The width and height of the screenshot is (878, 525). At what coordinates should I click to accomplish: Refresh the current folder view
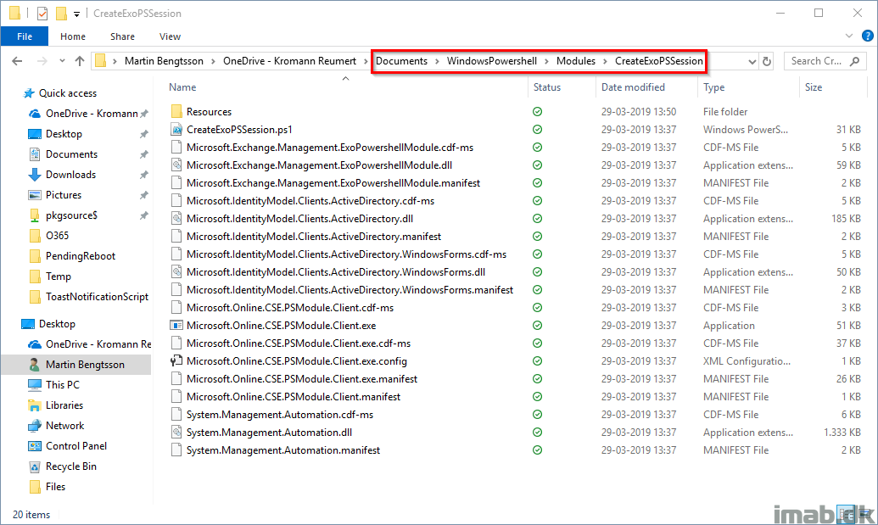point(767,62)
